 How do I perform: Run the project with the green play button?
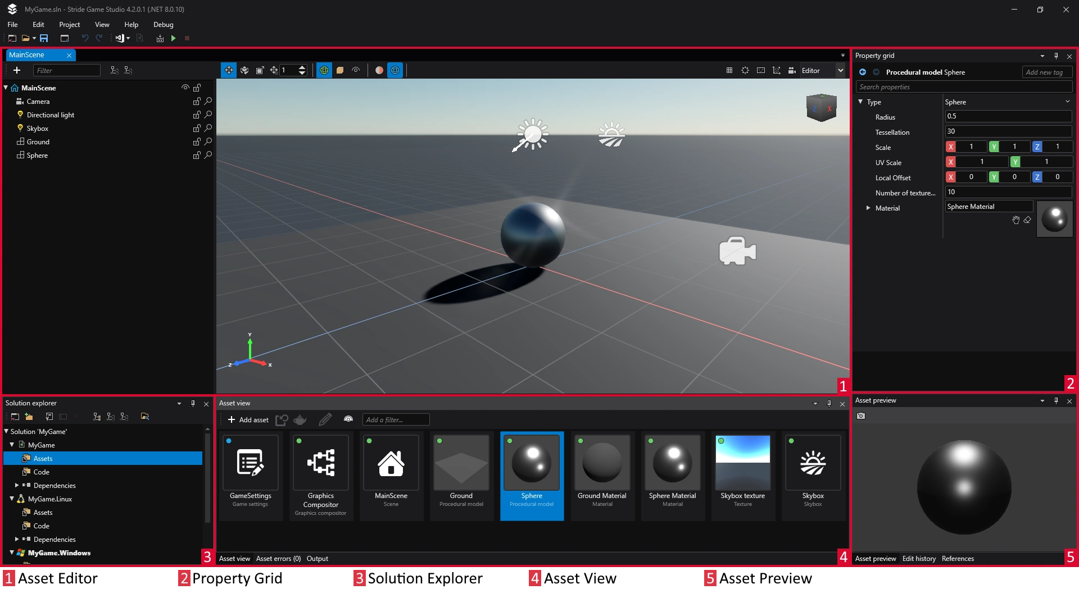tap(174, 38)
